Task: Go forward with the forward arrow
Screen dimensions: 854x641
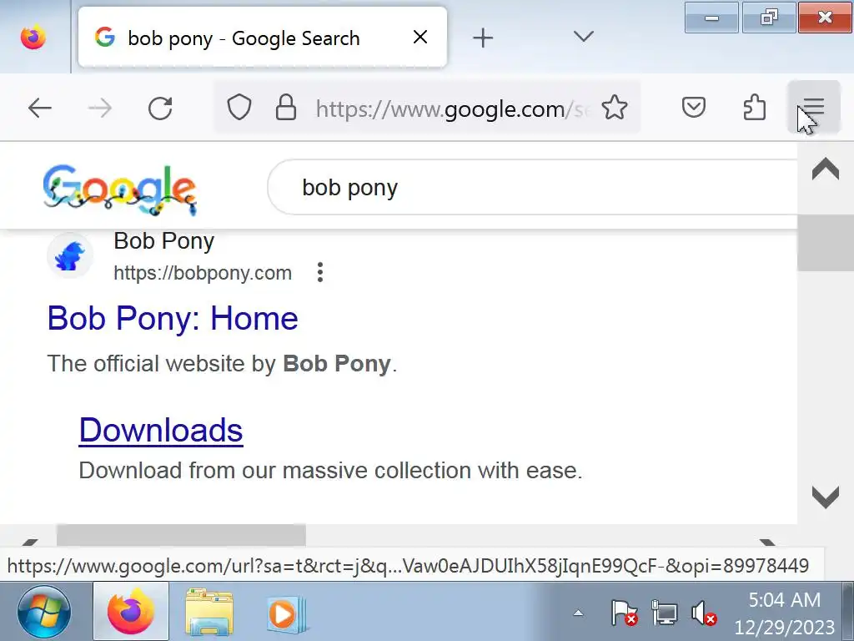Action: pos(100,108)
